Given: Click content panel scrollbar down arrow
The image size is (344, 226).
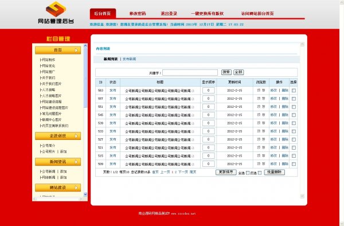Looking at the screenshot, I should coord(302,196).
